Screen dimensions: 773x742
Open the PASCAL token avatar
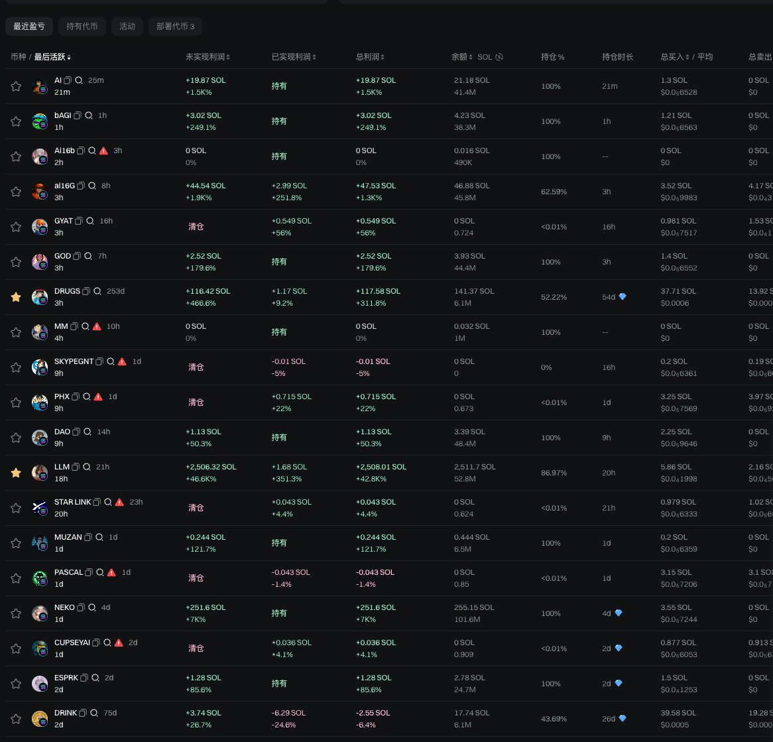click(39, 578)
